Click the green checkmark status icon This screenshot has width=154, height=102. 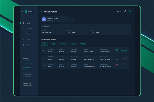pos(117,51)
